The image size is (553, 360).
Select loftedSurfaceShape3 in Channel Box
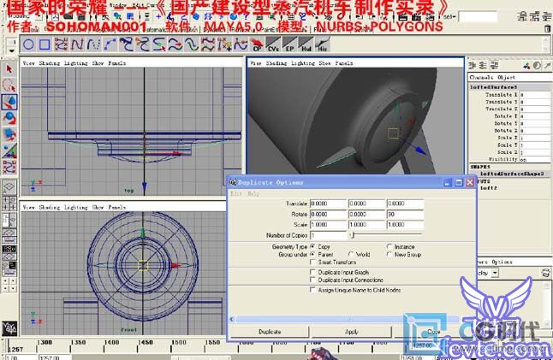[512, 174]
